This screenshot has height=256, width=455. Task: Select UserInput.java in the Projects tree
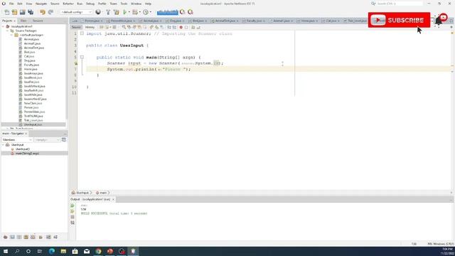[x=33, y=124]
